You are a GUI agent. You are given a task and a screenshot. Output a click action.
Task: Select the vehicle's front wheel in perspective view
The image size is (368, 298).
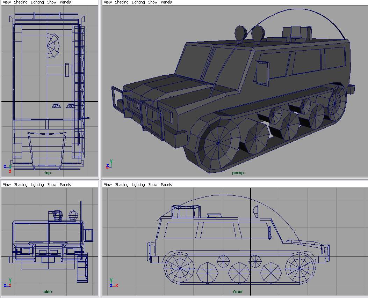[218, 143]
